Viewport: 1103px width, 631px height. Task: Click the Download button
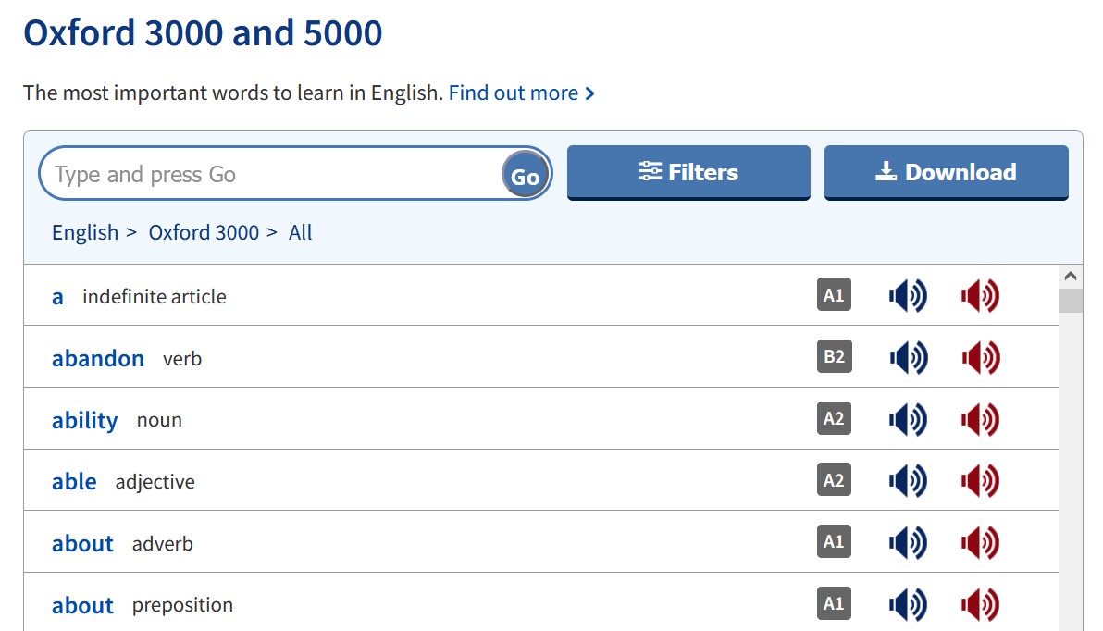point(946,172)
